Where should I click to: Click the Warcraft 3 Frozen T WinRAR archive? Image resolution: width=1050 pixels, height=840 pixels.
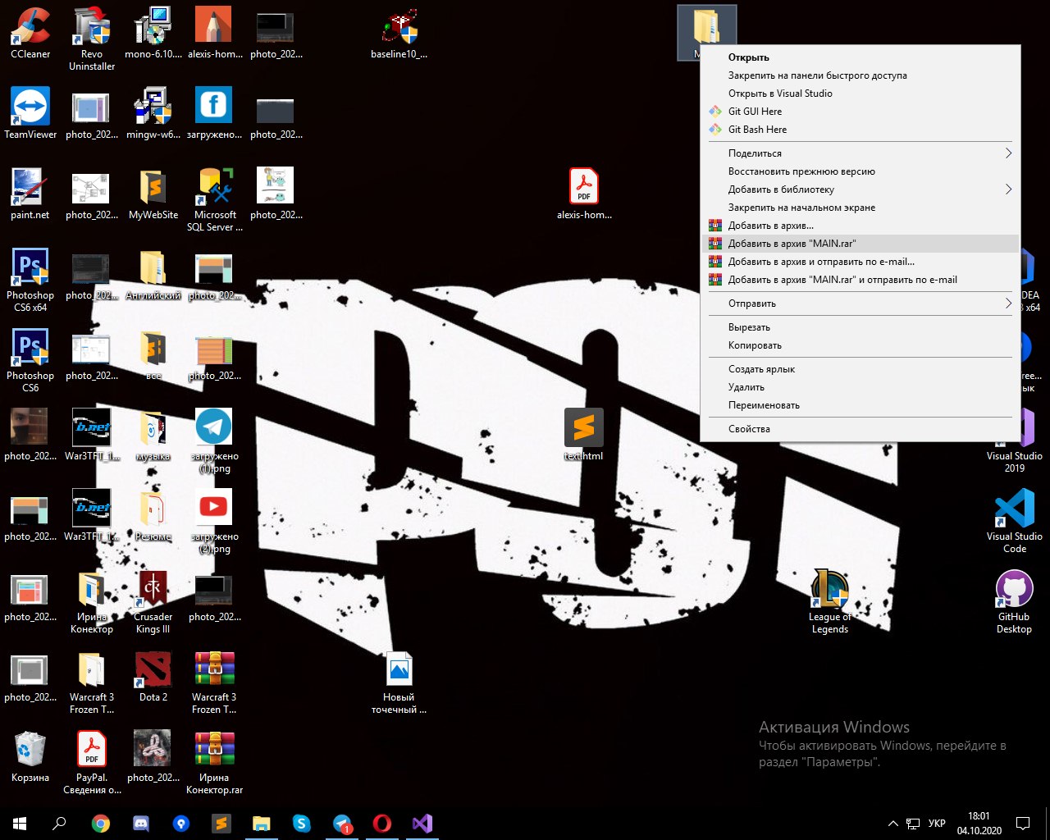point(215,681)
